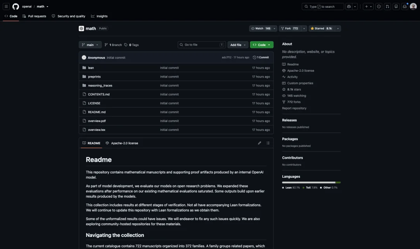Focus the Go to file search field
The height and width of the screenshot is (249, 420).
pyautogui.click(x=202, y=45)
